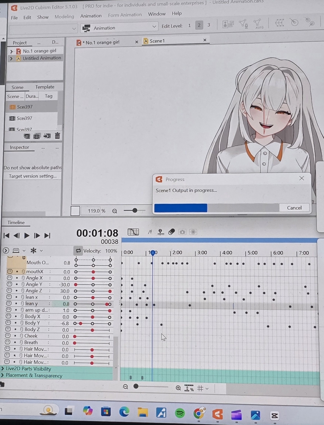Screen dimensions: 324x425
Task: Delete the scene with the trash icon
Action: click(x=57, y=136)
